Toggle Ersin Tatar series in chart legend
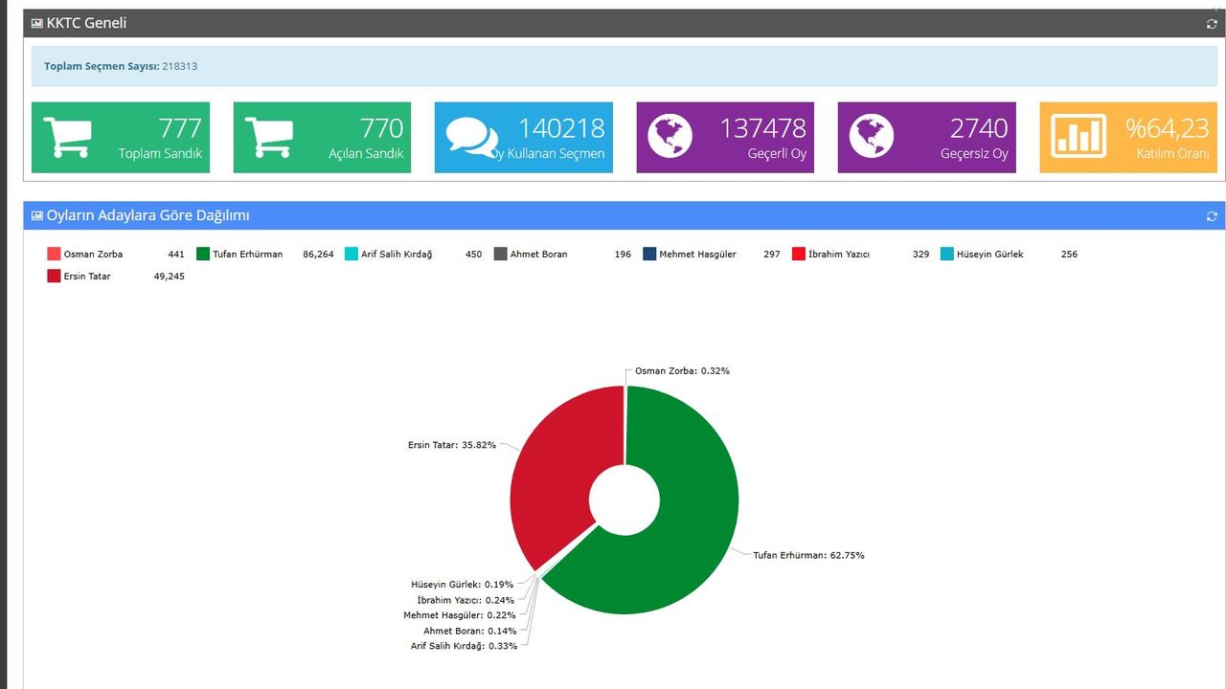Screen dimensions: 1226x689 (x=86, y=277)
